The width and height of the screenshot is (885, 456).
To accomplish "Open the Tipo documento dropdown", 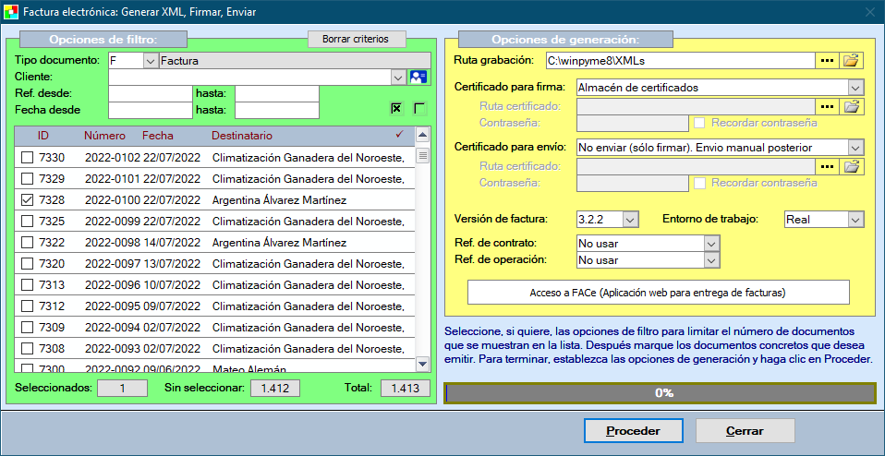I will click(x=151, y=61).
